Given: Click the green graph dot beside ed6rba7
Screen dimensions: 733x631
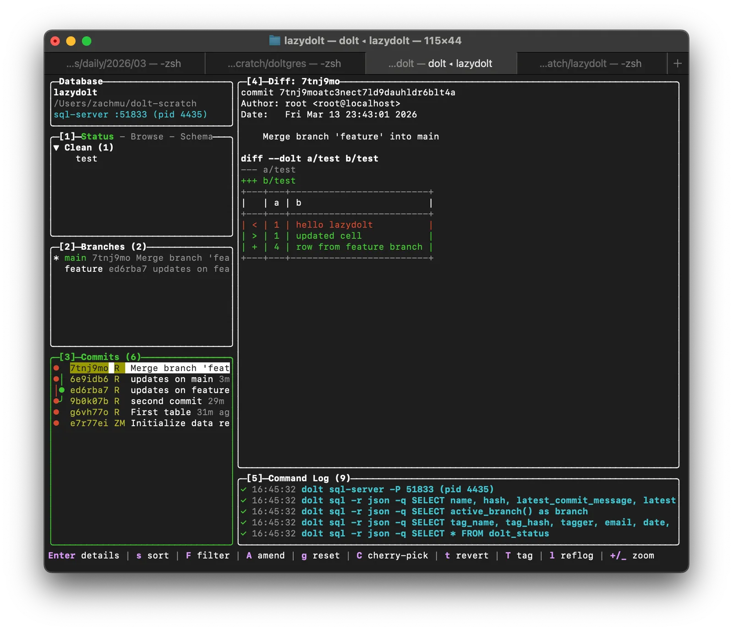Looking at the screenshot, I should pyautogui.click(x=62, y=390).
